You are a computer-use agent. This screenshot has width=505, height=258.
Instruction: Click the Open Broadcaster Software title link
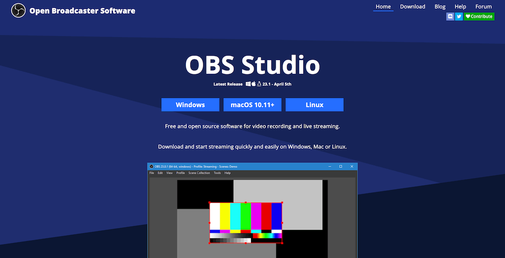[x=82, y=11]
